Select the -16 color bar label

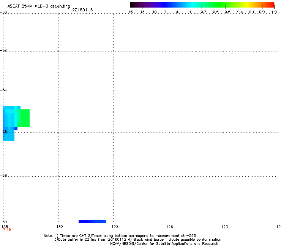tap(129, 12)
